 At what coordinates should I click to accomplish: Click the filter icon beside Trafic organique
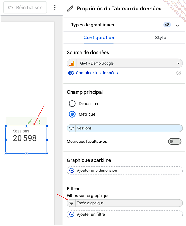[71, 203]
